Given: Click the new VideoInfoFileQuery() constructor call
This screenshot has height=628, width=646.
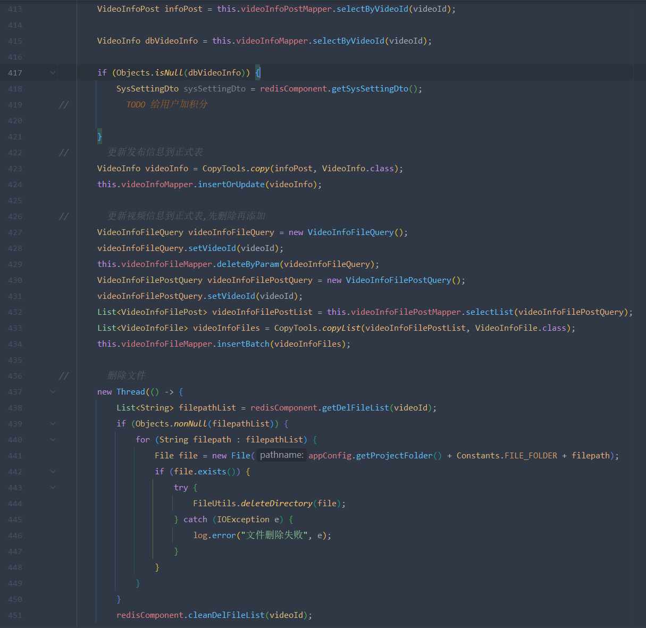Looking at the screenshot, I should [348, 232].
